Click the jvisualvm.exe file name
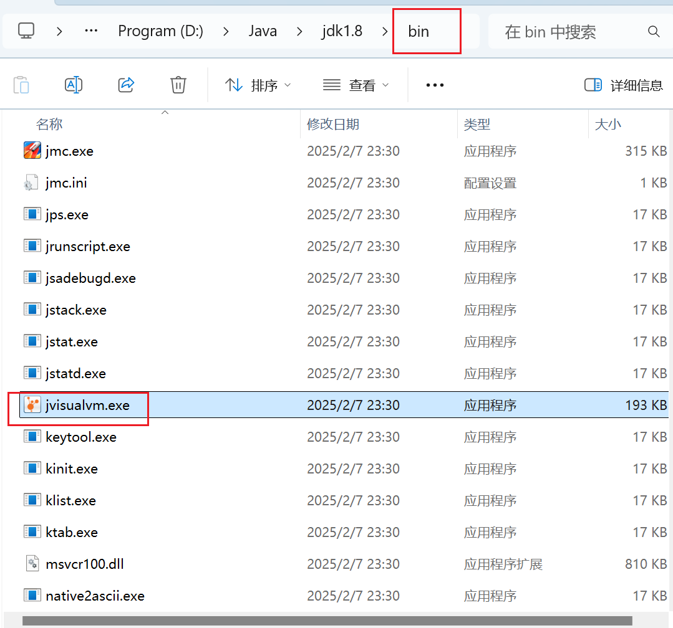Image resolution: width=673 pixels, height=628 pixels. pos(87,405)
